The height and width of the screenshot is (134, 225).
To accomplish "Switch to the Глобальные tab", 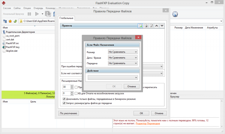I will coord(66,18).
